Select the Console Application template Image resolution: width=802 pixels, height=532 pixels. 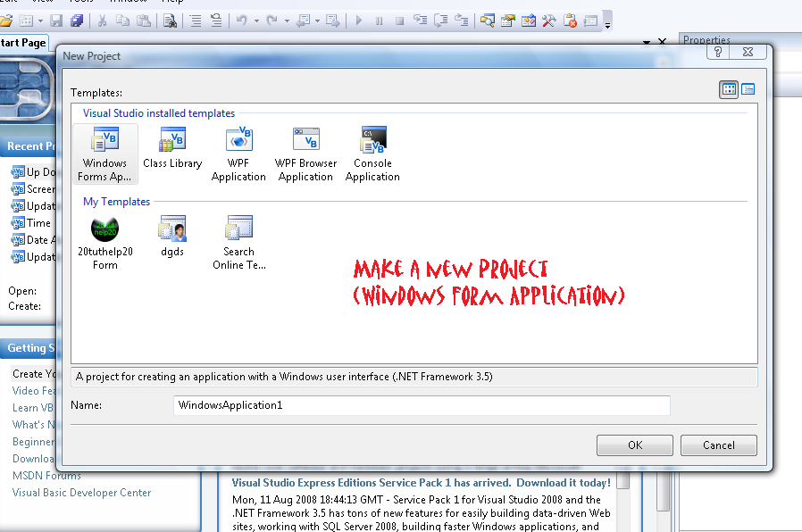click(372, 154)
